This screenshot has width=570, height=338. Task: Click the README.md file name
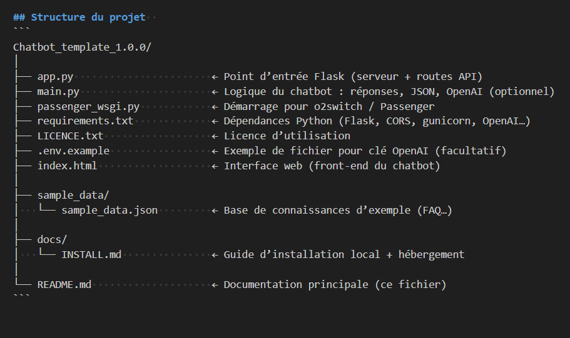click(x=64, y=285)
